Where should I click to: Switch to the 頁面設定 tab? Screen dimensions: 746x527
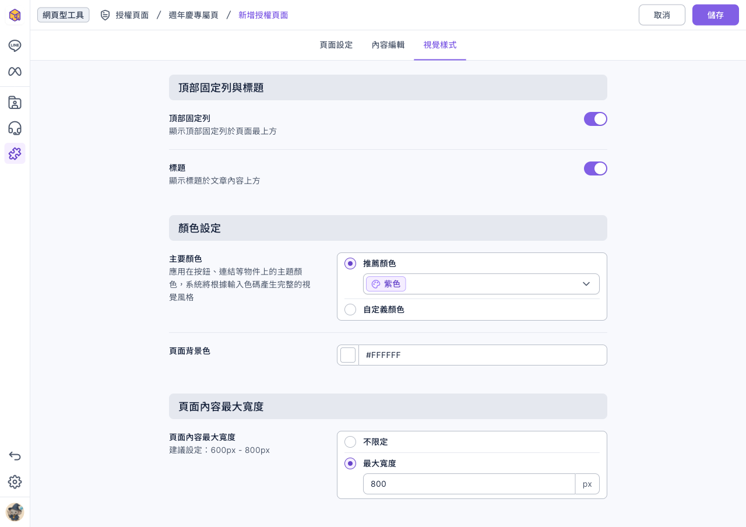tap(336, 45)
